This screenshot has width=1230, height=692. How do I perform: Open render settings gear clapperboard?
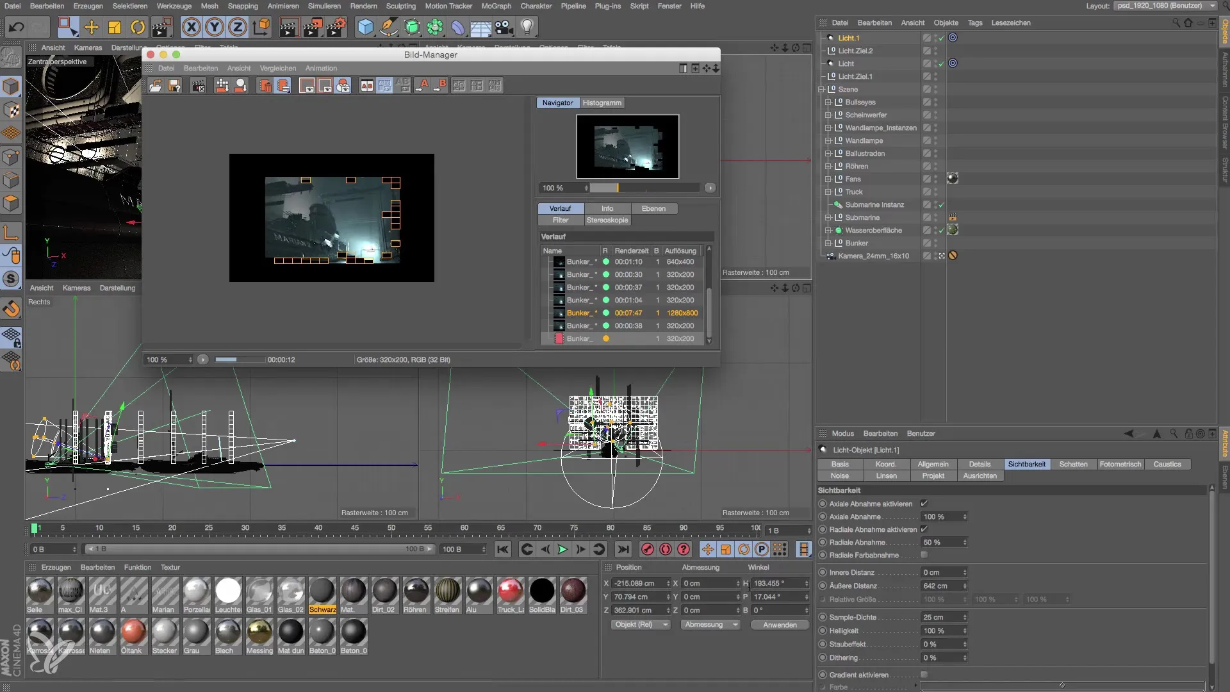tap(337, 27)
